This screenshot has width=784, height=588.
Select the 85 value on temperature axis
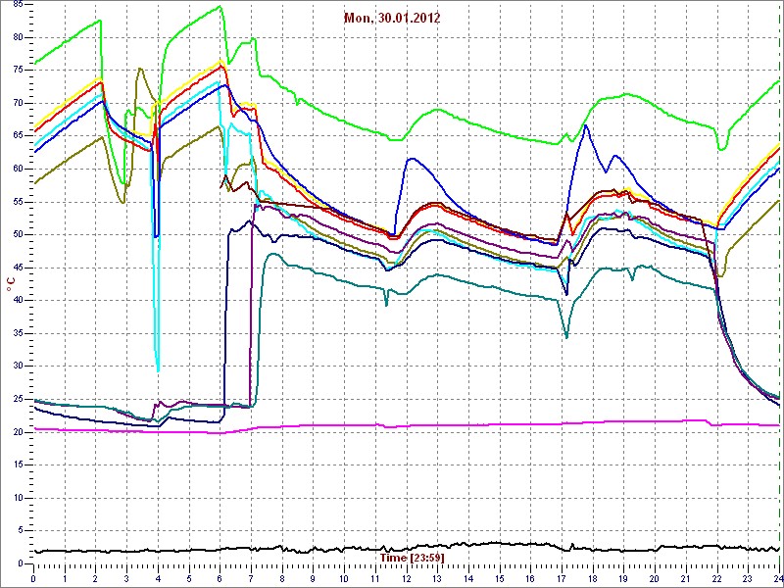point(19,5)
